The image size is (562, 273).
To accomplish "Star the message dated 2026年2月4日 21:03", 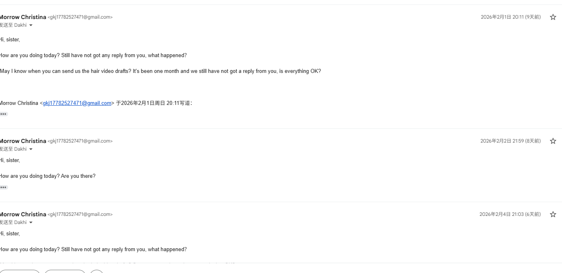I will click(553, 214).
